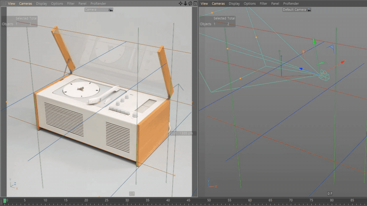
Task: Click the grip handle left of left View menu
Action: (4, 4)
